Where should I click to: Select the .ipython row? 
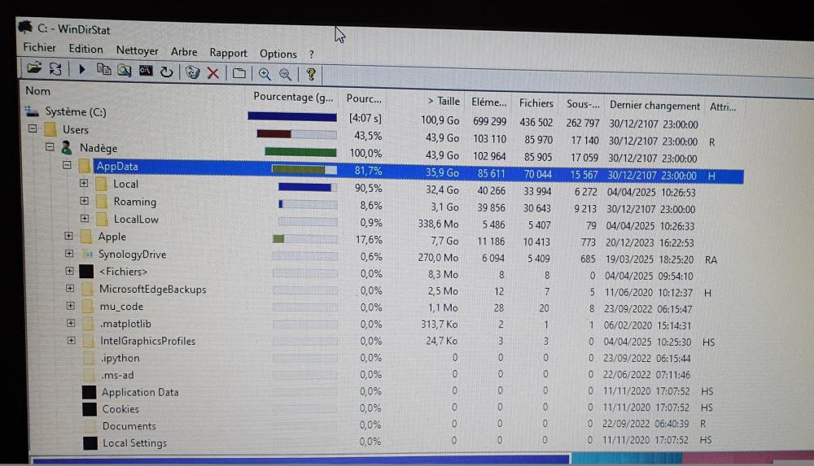point(120,358)
